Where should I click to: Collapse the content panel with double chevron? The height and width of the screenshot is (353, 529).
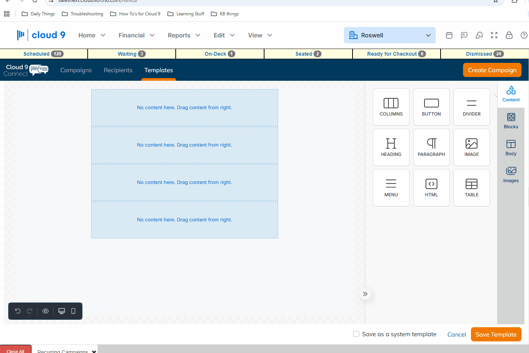(365, 294)
